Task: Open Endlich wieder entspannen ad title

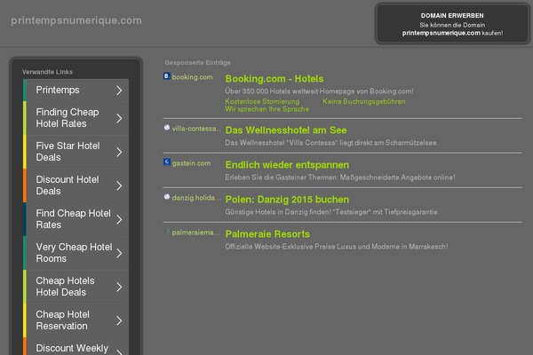Action: point(287,165)
